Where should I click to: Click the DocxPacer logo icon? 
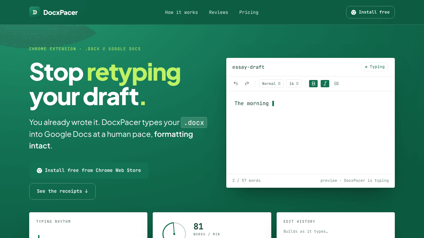35,12
